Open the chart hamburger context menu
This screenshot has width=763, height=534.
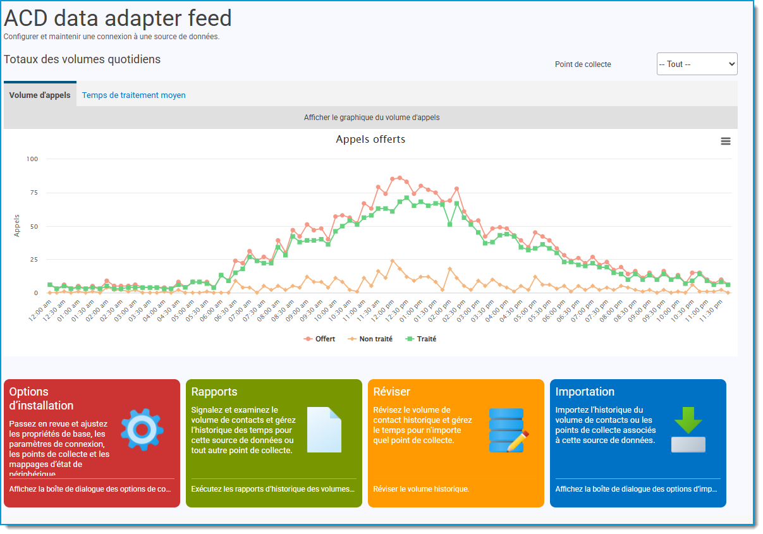pyautogui.click(x=726, y=141)
